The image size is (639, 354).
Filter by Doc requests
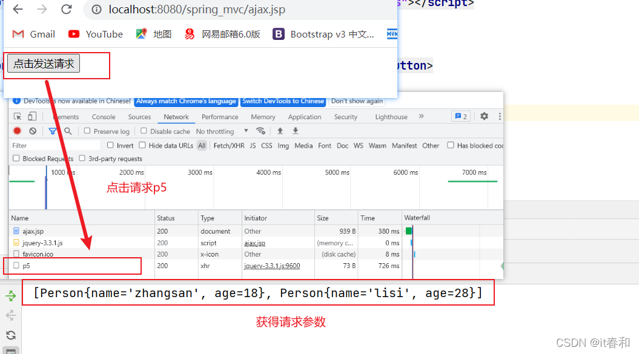[x=342, y=145]
